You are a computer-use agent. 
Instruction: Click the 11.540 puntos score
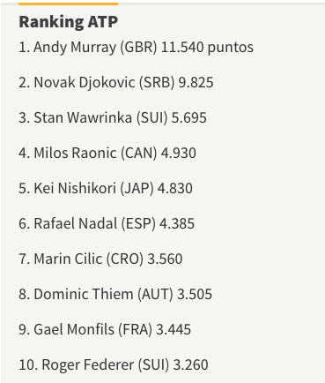[x=207, y=47]
